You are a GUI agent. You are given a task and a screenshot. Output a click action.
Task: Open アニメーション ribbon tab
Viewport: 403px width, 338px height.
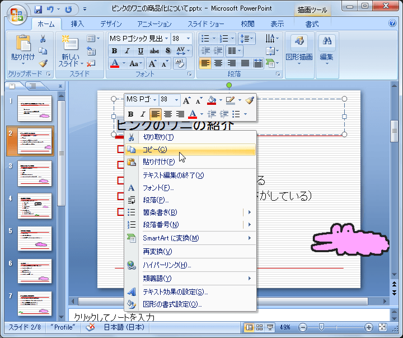tap(154, 24)
